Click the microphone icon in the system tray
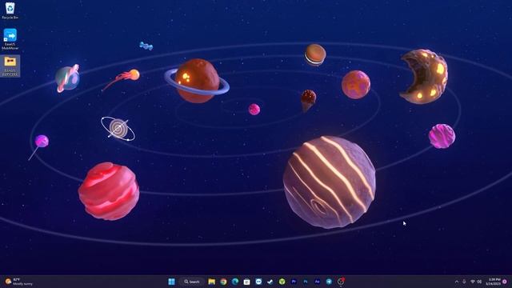This screenshot has height=288, width=512. click(x=464, y=282)
